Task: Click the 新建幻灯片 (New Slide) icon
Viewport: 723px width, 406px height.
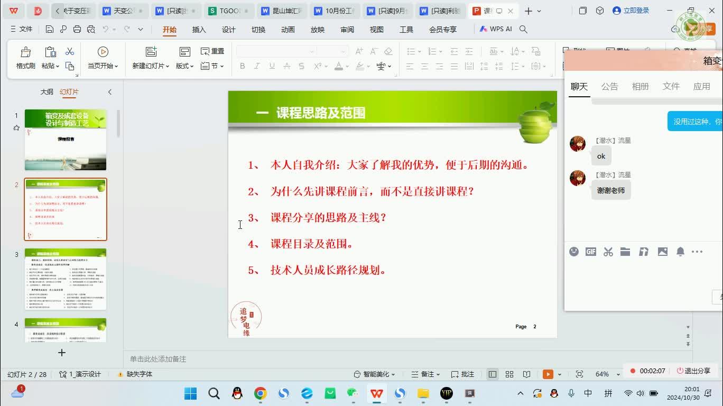Action: [151, 51]
